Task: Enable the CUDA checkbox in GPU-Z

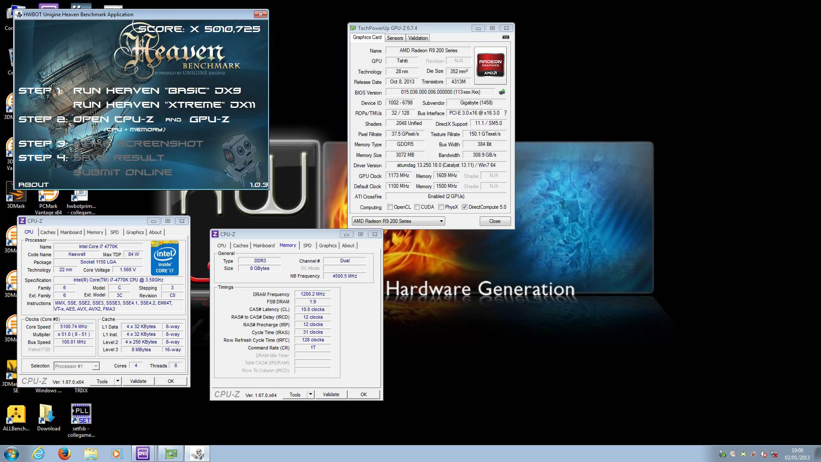Action: pos(416,207)
